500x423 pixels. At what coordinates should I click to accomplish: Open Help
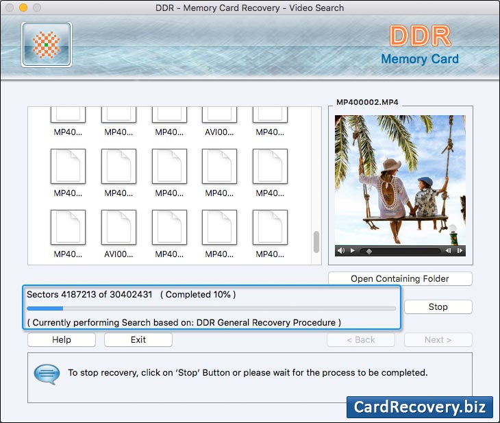click(x=62, y=339)
